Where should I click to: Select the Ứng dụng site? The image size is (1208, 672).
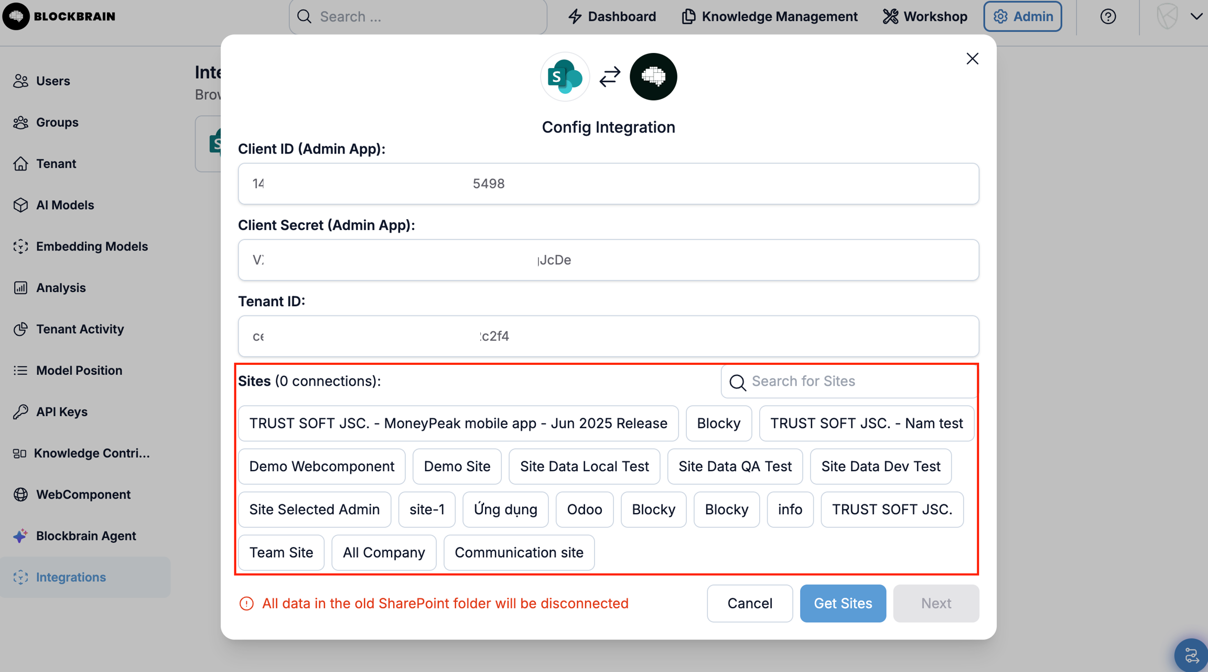505,510
